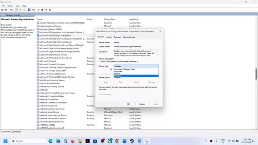This screenshot has width=258, height=145.
Task: Click the Properties toolbar icon
Action: (16, 10)
